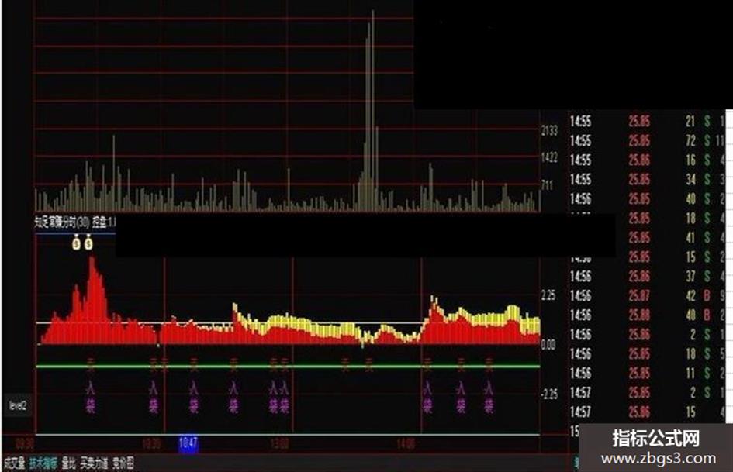
Task: Select the buy tick at price 25.88
Action: coord(648,315)
